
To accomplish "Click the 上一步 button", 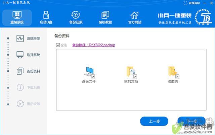I will click(x=154, y=121).
